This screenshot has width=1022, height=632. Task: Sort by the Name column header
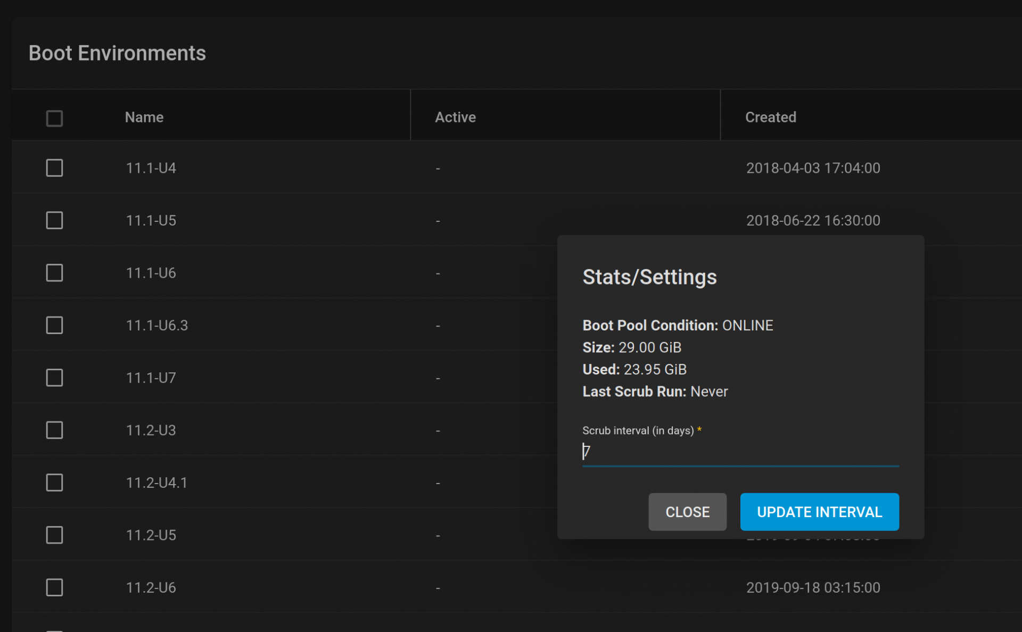(144, 118)
